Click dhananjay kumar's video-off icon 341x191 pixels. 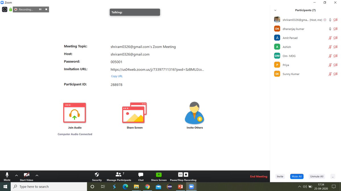(x=335, y=29)
